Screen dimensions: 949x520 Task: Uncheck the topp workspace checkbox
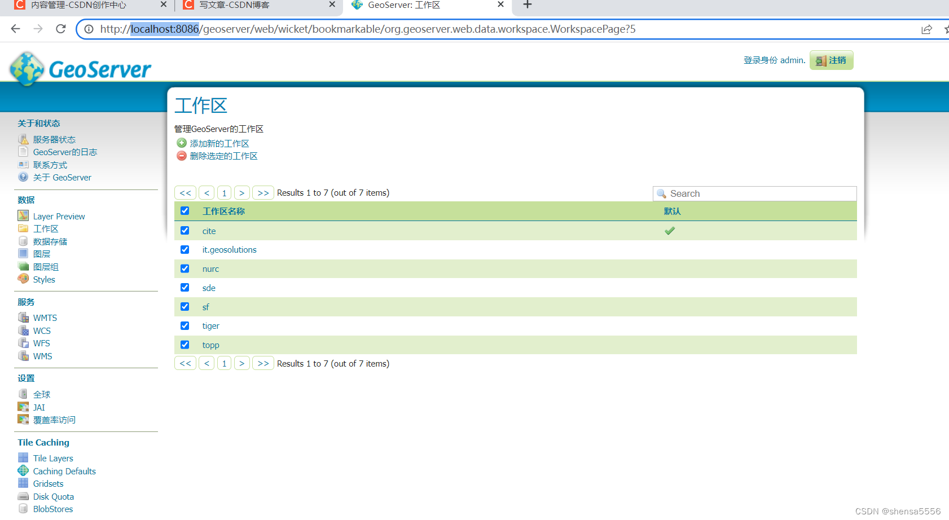184,345
